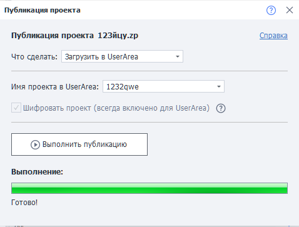Click the Публикация проекта window title
This screenshot has height=227, width=299.
click(x=43, y=10)
